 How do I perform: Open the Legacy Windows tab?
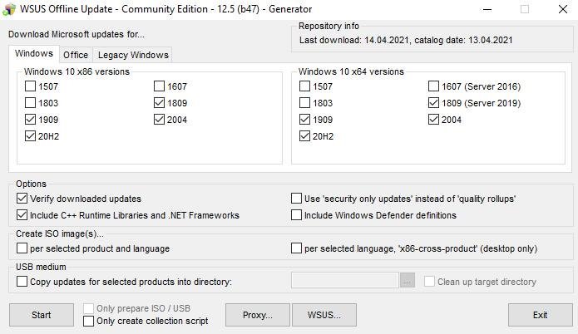133,55
